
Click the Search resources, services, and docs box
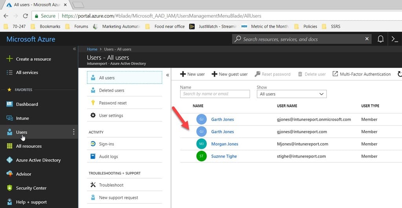(301, 39)
